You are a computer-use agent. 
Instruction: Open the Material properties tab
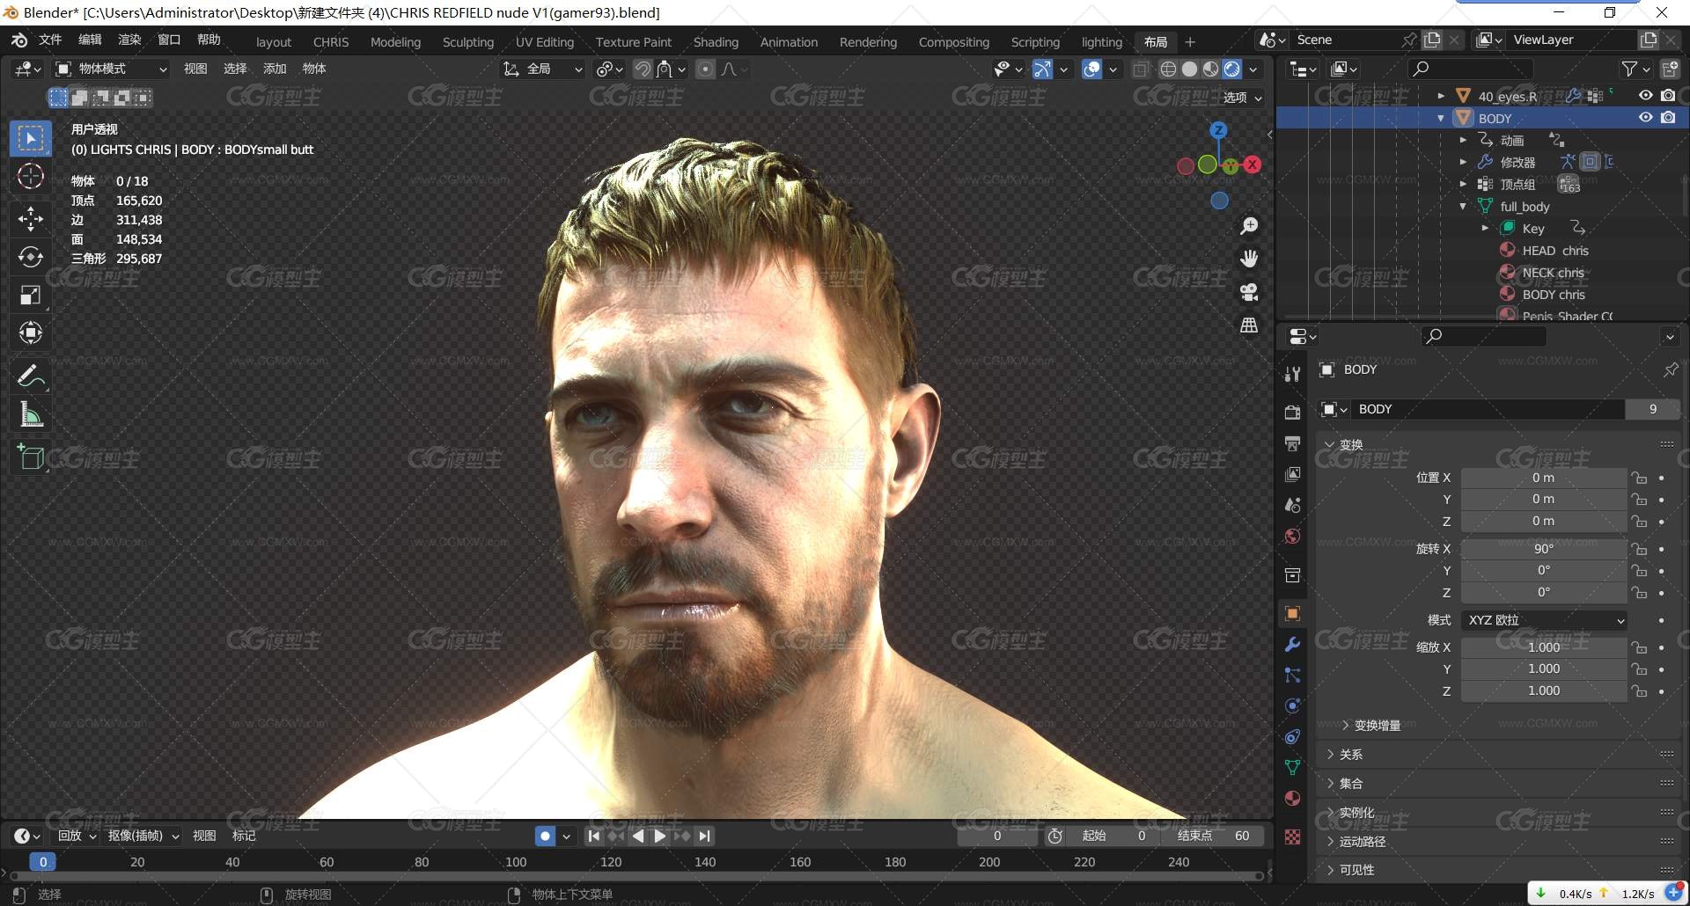[x=1292, y=798]
